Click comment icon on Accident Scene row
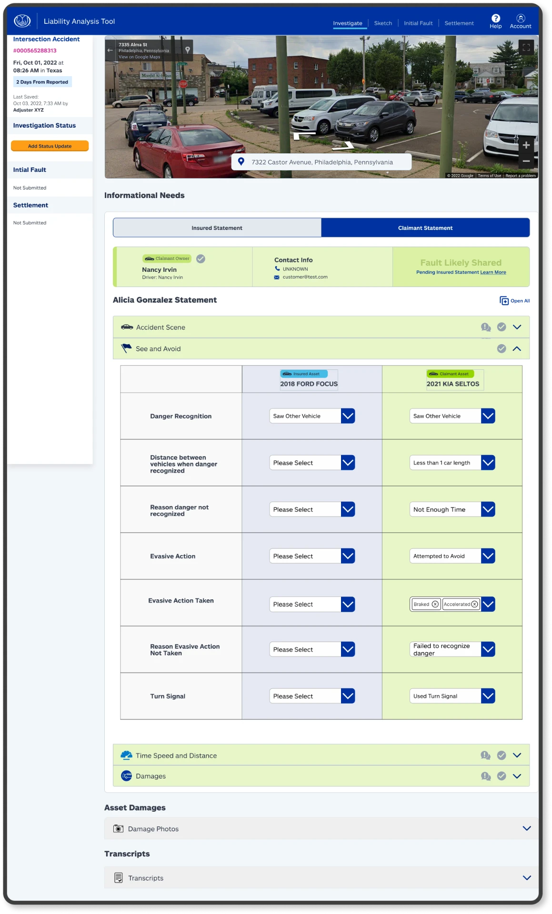 (486, 327)
